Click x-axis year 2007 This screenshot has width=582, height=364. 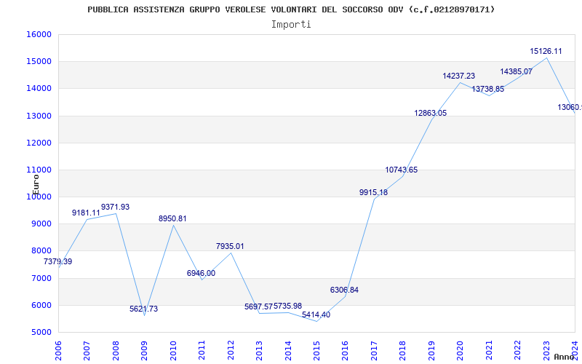pyautogui.click(x=87, y=349)
